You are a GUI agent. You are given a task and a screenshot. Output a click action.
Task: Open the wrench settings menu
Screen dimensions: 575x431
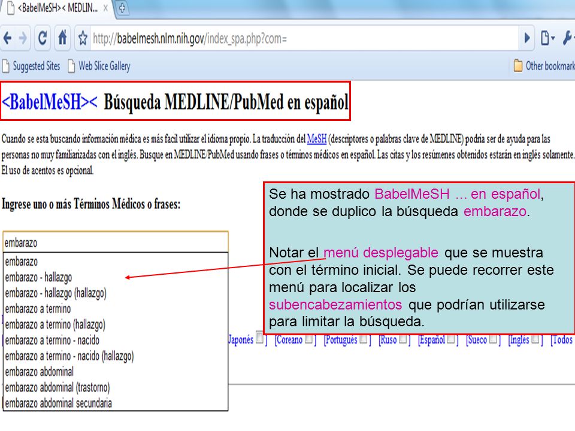(x=568, y=38)
